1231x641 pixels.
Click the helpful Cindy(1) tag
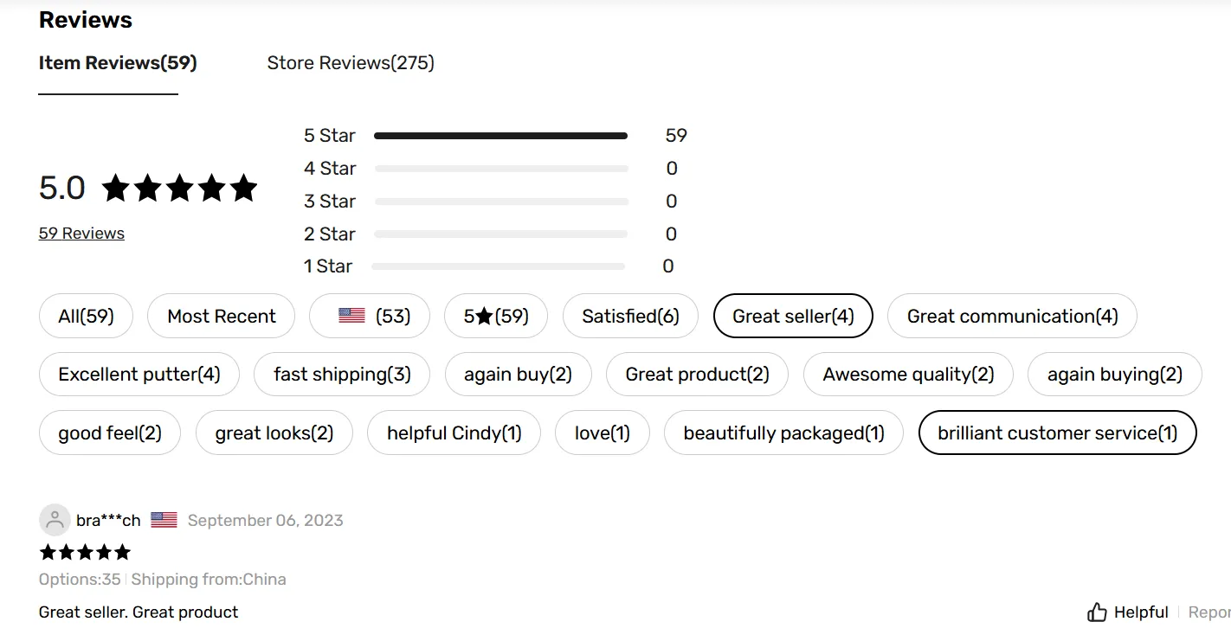[454, 433]
